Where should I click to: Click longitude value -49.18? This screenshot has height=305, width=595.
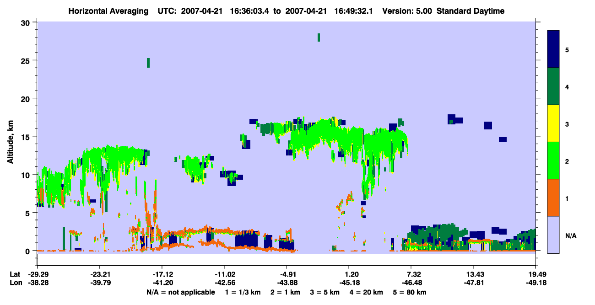536,283
